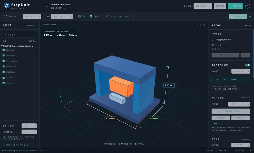The height and width of the screenshot is (153, 254).
Task: Collapse StepUnit demonstration assembly tree
Action: [x=2, y=46]
